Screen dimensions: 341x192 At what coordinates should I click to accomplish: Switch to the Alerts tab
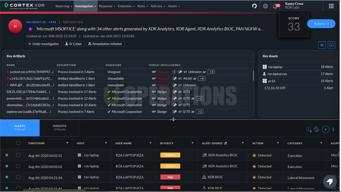point(20,128)
